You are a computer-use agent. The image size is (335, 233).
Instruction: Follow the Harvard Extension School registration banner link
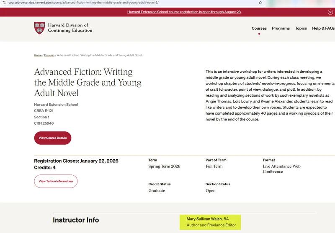(184, 12)
